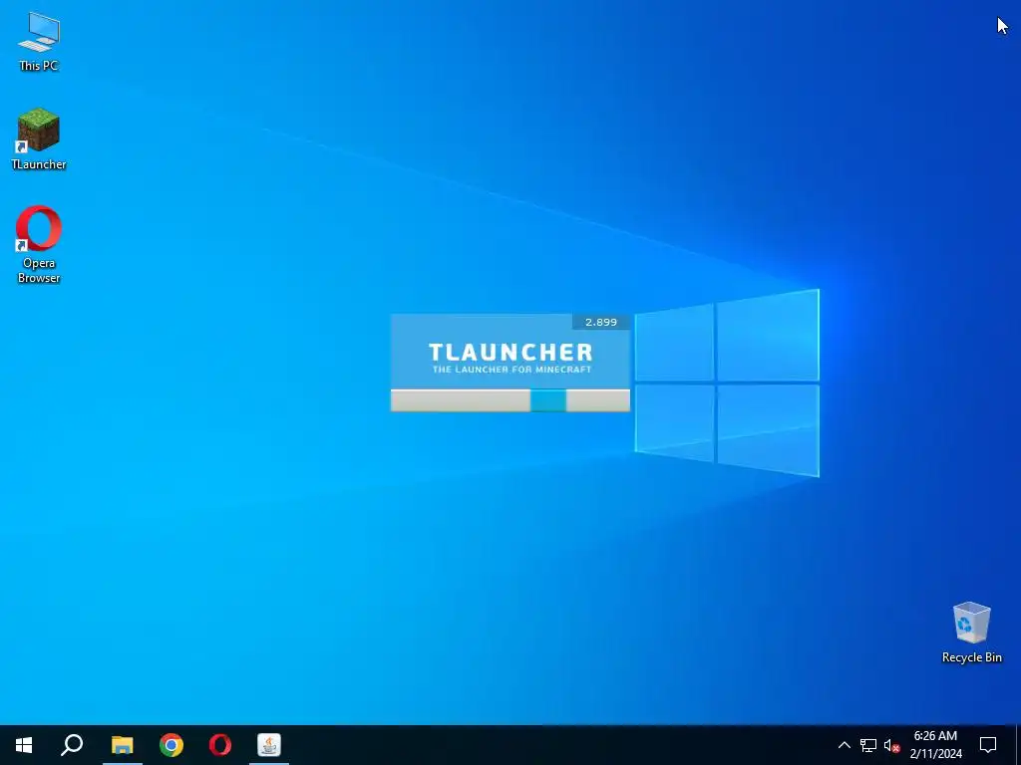This screenshot has width=1021, height=765.
Task: Click the 2.899 version label on splash
Action: pyautogui.click(x=601, y=322)
